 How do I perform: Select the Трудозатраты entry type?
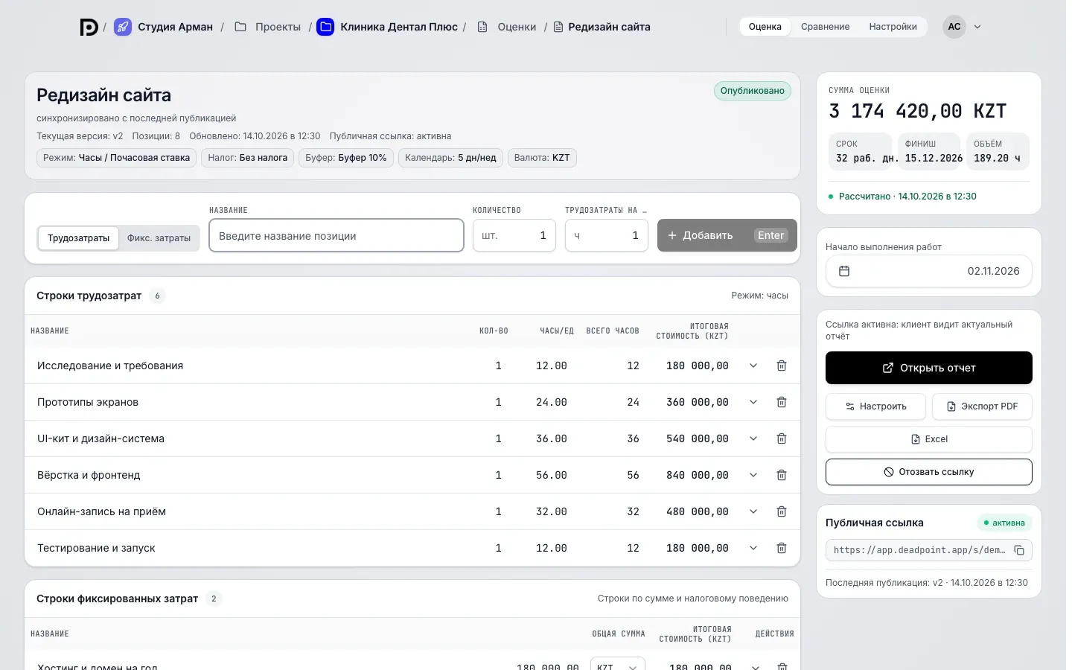(78, 238)
